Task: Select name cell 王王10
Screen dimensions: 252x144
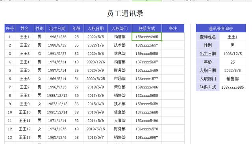Action: point(24,112)
